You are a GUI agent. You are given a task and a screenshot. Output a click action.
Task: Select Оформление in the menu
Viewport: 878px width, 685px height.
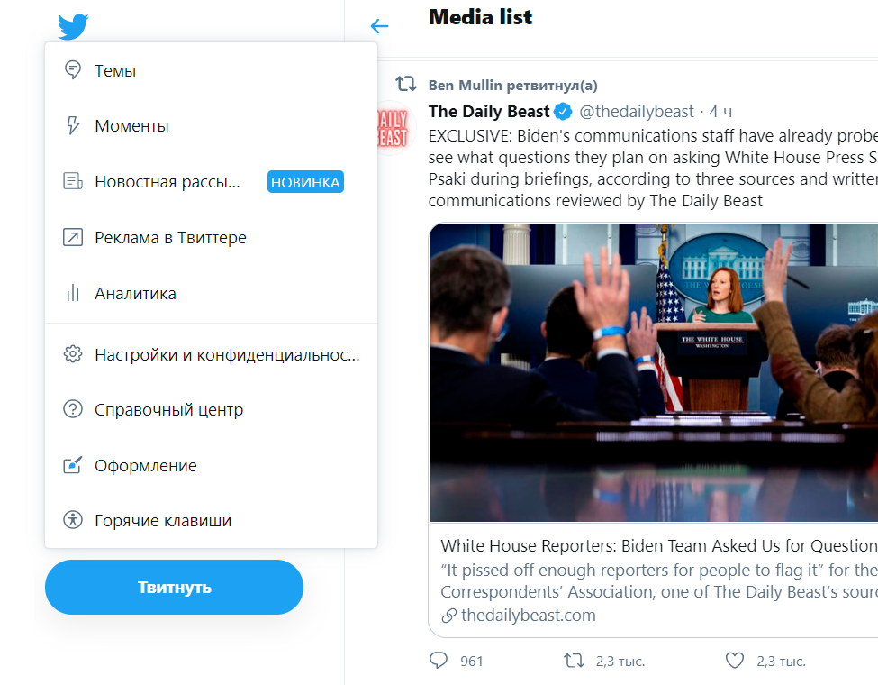coord(145,466)
